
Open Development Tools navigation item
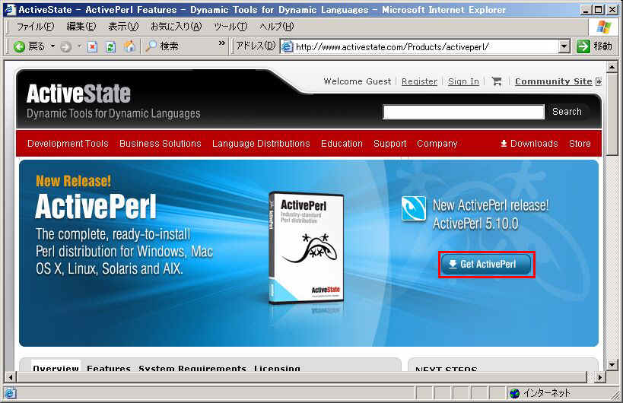[68, 144]
